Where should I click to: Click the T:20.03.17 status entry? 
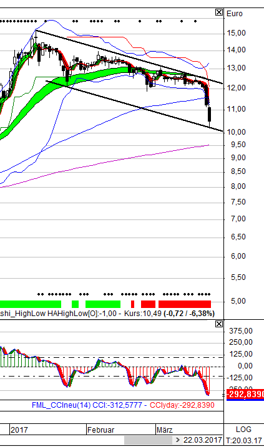pyautogui.click(x=244, y=440)
